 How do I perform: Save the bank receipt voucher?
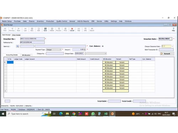(x=45, y=29)
